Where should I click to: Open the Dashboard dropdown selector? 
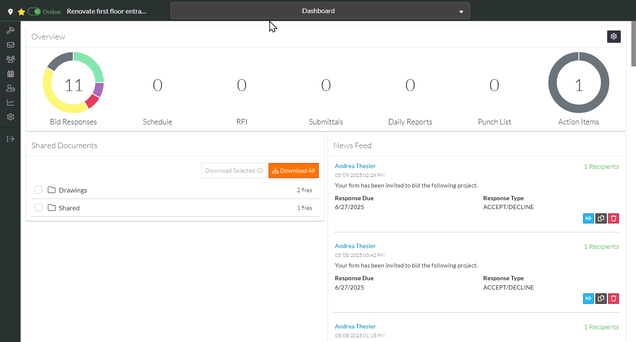[320, 11]
